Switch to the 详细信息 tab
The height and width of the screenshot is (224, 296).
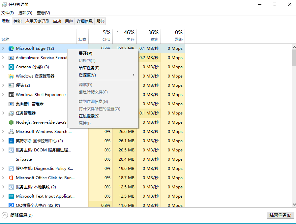[x=85, y=21]
